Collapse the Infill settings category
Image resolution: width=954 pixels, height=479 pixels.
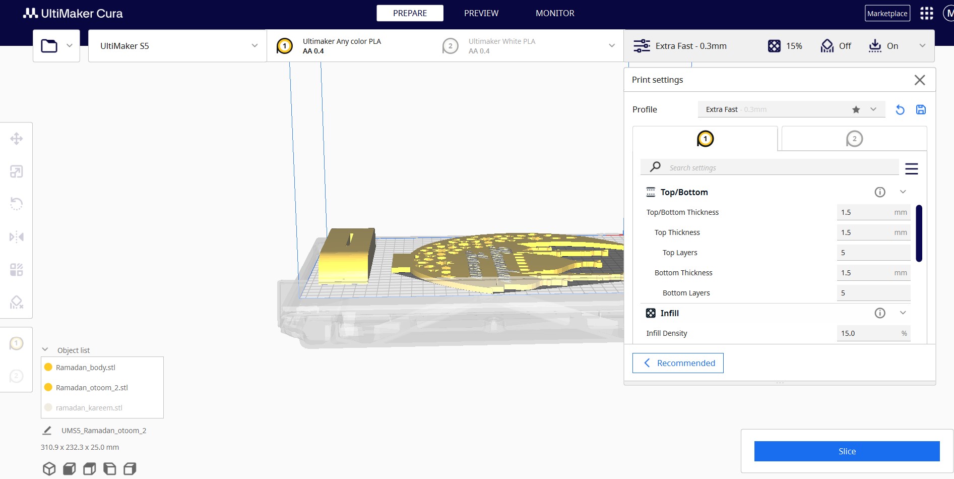point(903,313)
